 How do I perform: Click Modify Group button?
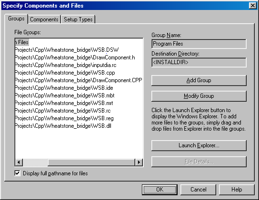[199, 96]
